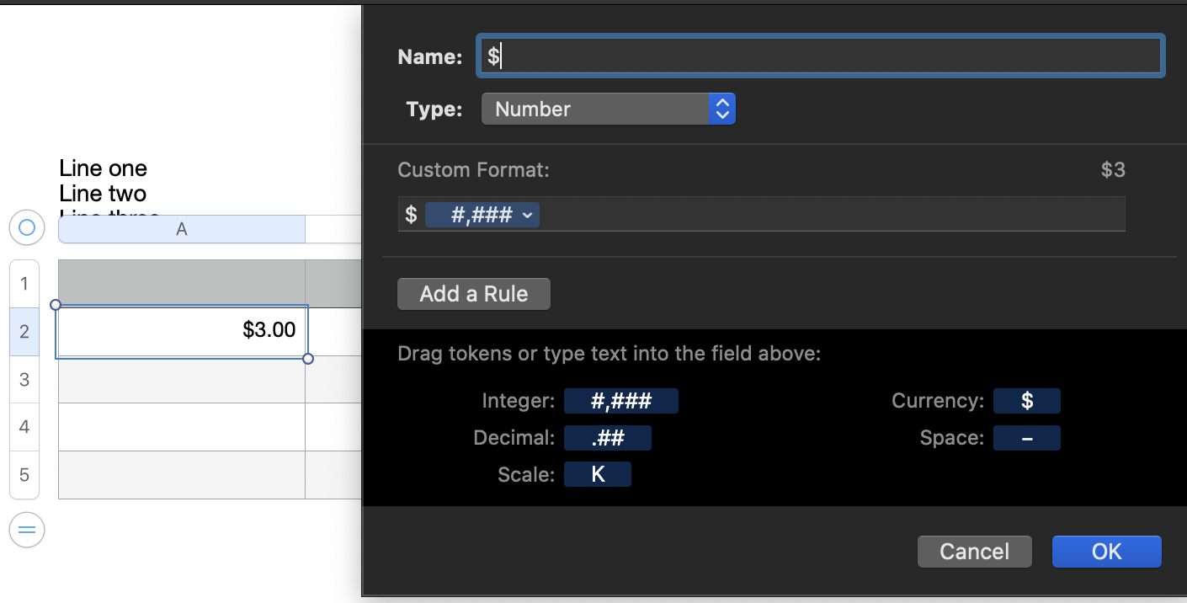
Task: Select column A header
Action: pos(181,229)
